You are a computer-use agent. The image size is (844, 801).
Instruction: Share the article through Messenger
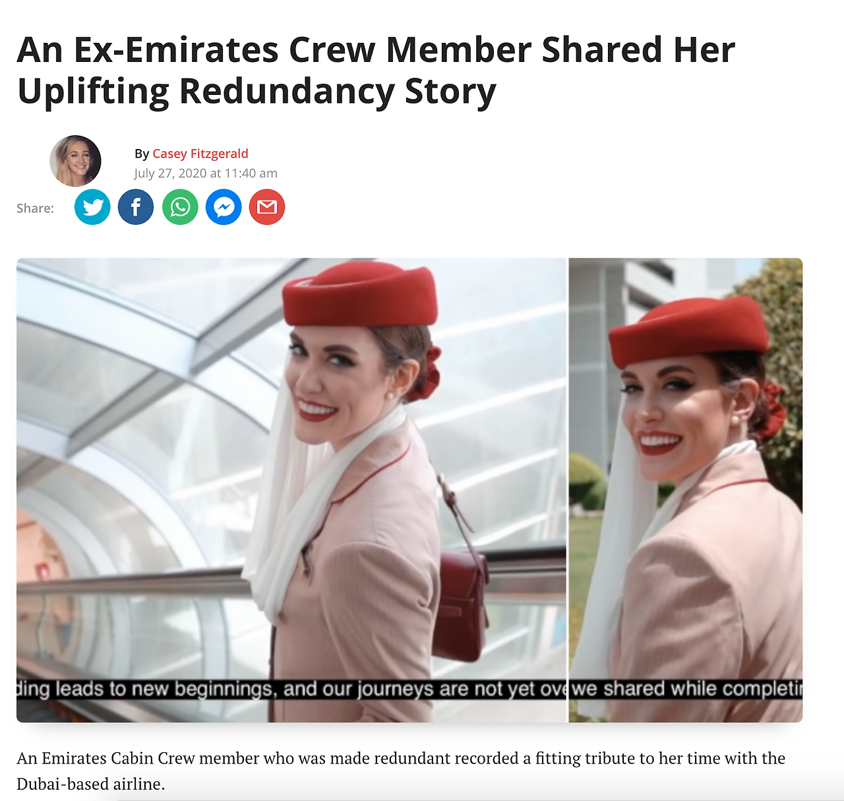click(224, 207)
